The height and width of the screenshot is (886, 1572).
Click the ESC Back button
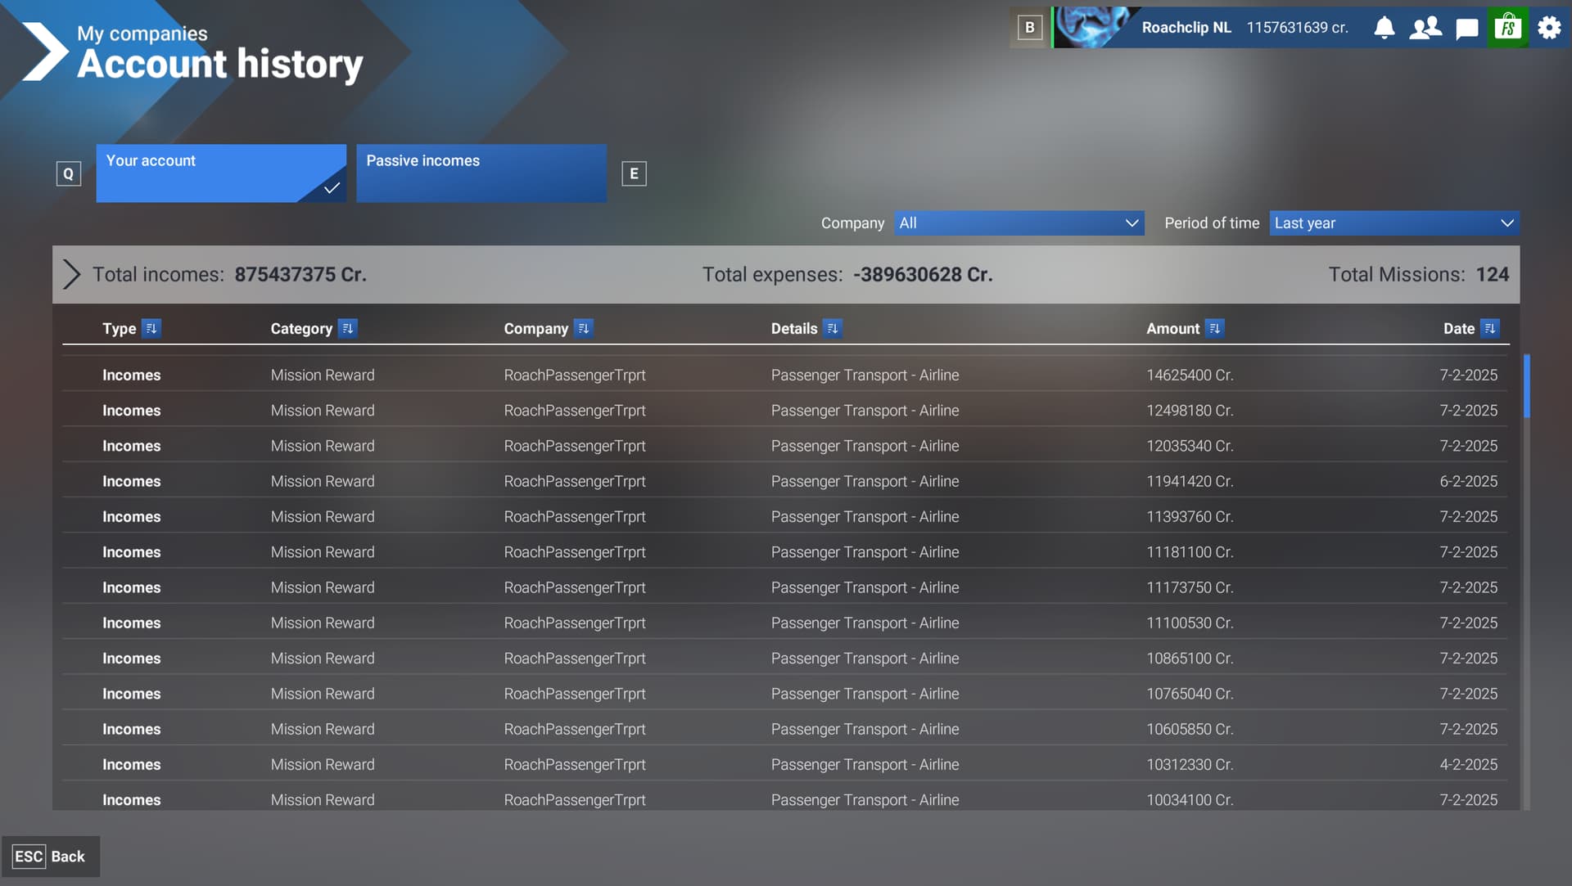(51, 856)
